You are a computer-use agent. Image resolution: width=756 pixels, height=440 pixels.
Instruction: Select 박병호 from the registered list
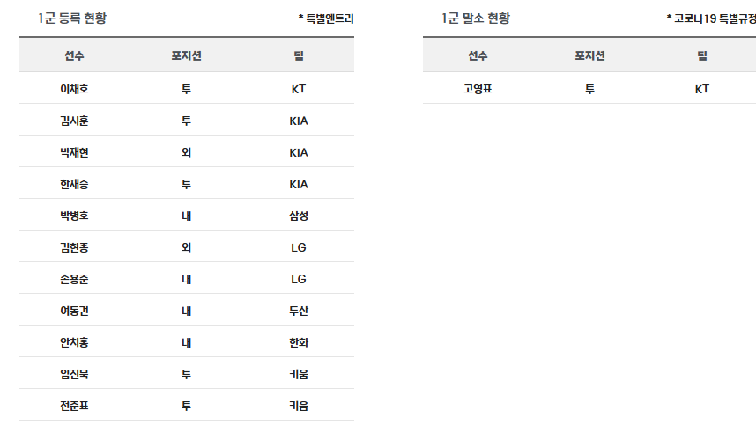(x=74, y=216)
